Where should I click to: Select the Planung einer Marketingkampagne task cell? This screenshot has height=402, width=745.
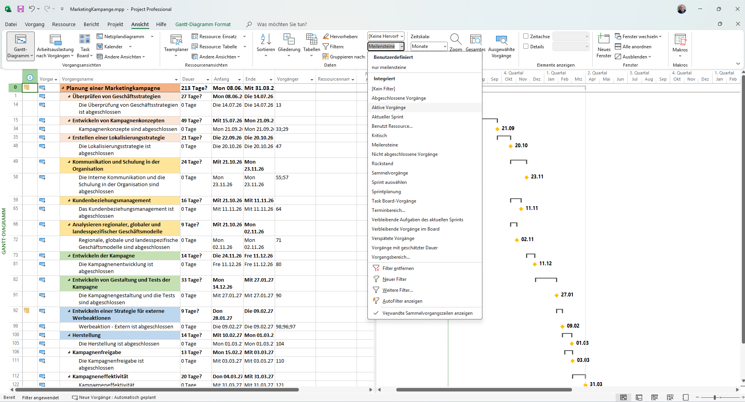(x=120, y=88)
